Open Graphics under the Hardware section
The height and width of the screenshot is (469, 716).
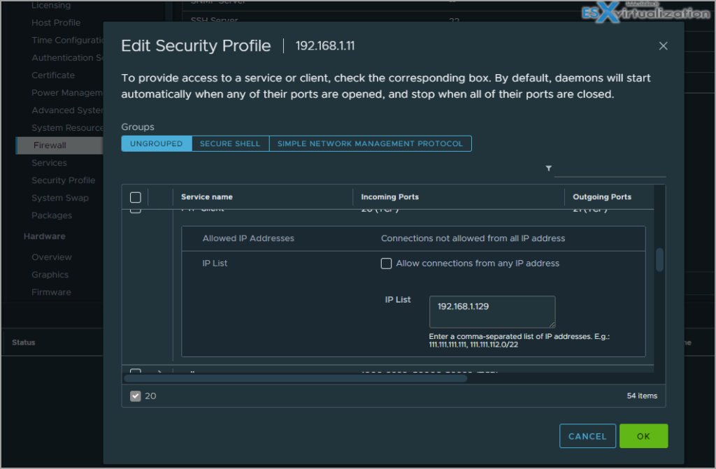(x=49, y=274)
